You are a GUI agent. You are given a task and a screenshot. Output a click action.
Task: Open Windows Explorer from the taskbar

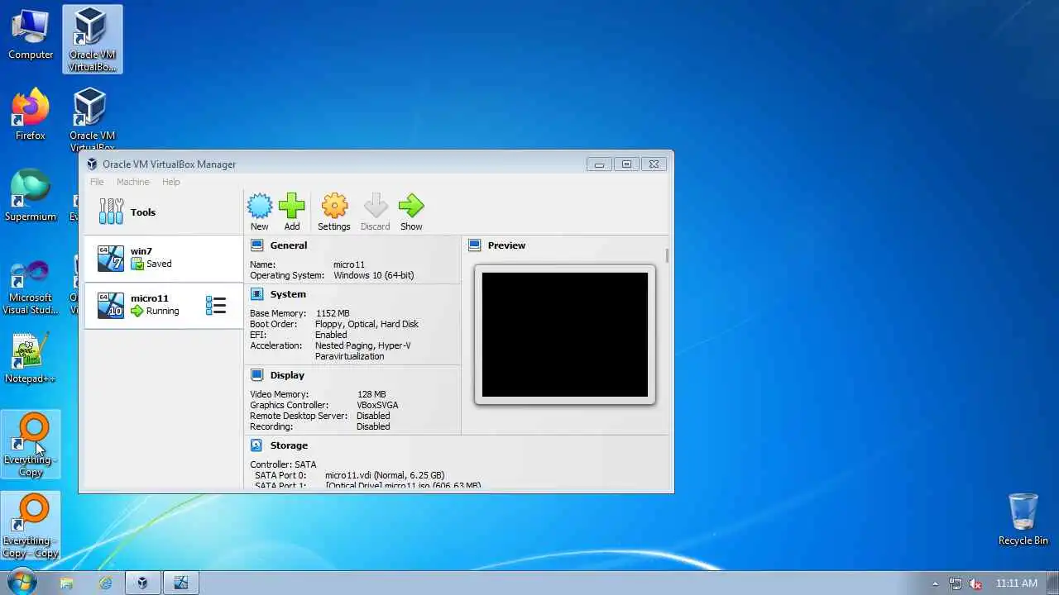point(67,583)
